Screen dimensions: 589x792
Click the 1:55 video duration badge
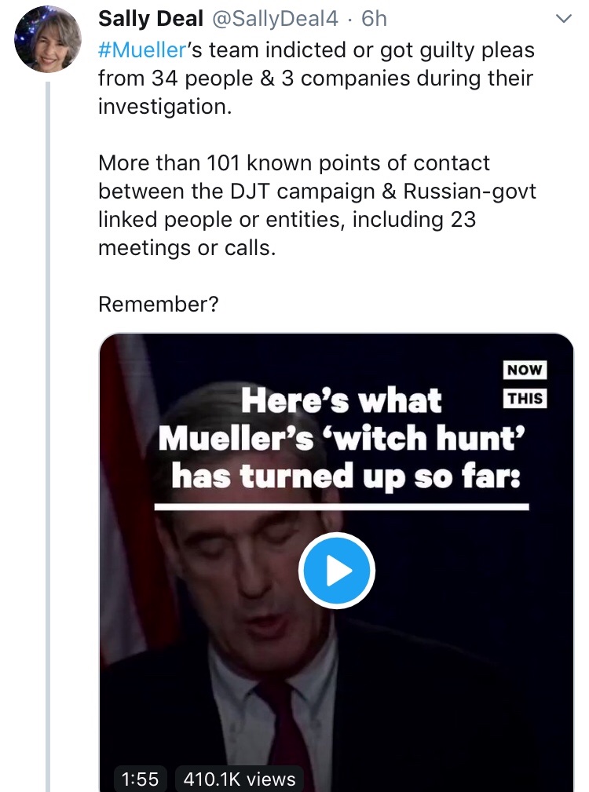click(141, 779)
